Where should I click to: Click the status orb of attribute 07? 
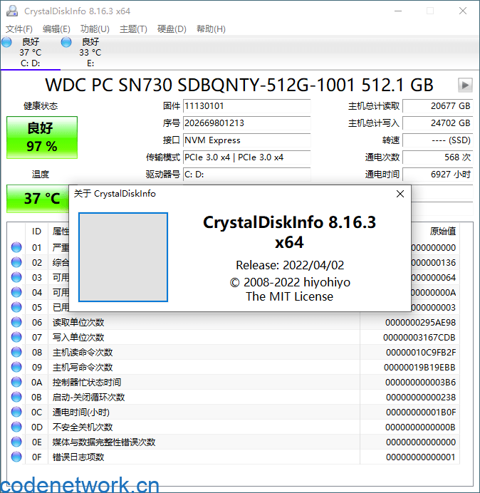click(x=16, y=338)
